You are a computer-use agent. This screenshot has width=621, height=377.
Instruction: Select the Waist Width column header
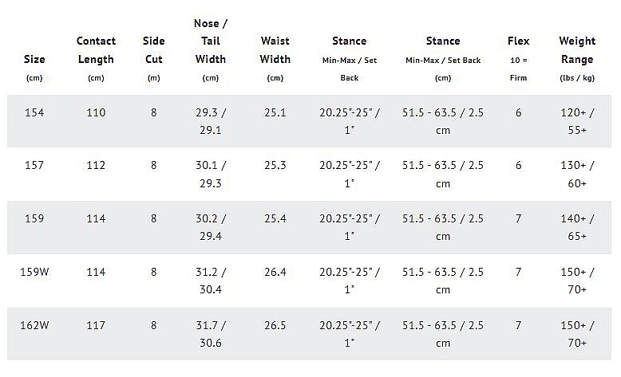coord(275,58)
